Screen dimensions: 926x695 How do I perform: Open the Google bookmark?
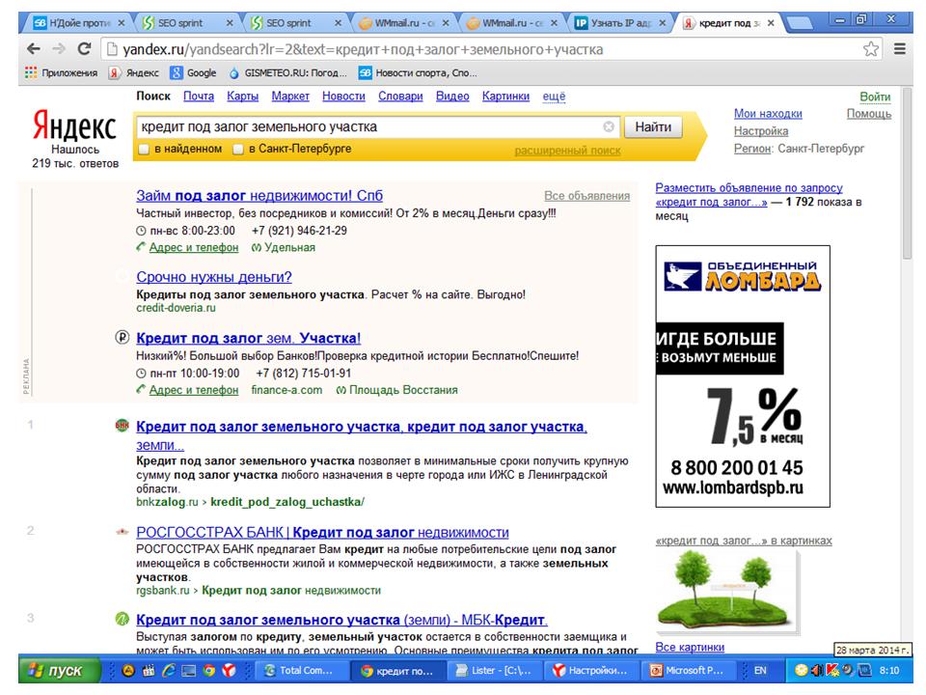[x=193, y=72]
